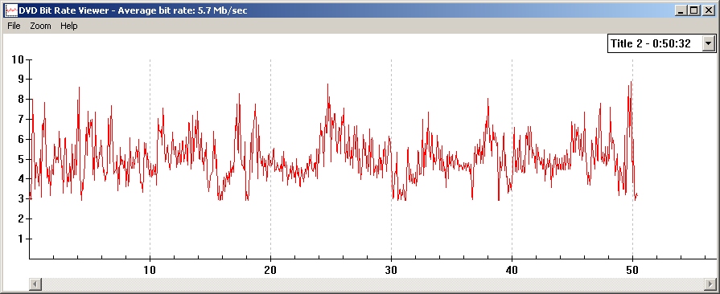Select the Title 2 - 0:50:32 combo box

point(661,43)
